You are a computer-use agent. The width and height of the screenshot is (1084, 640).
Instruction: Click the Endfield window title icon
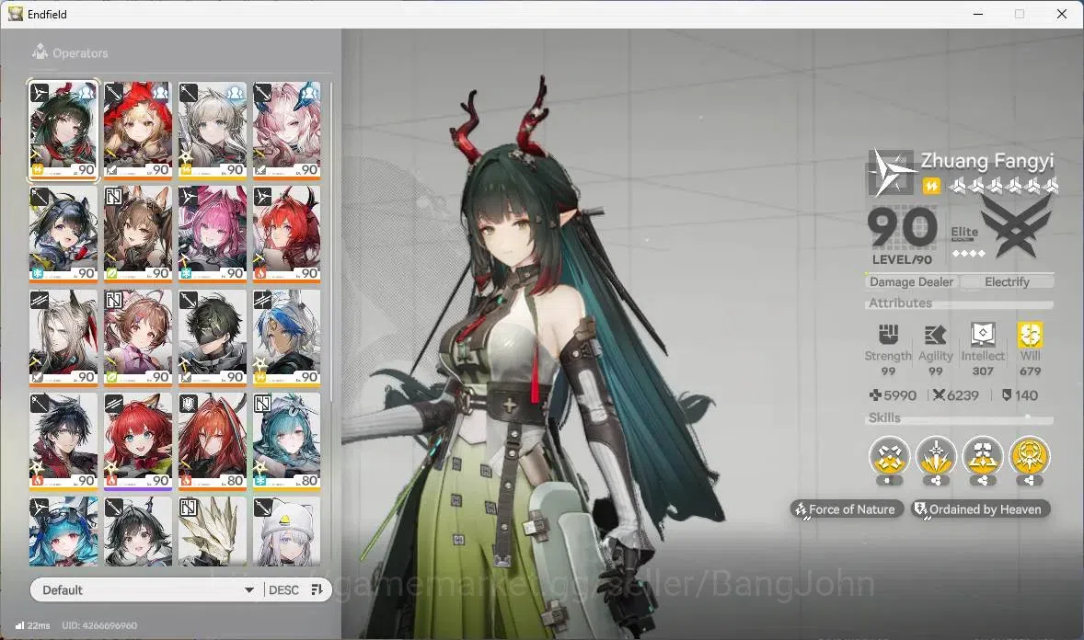(x=16, y=14)
